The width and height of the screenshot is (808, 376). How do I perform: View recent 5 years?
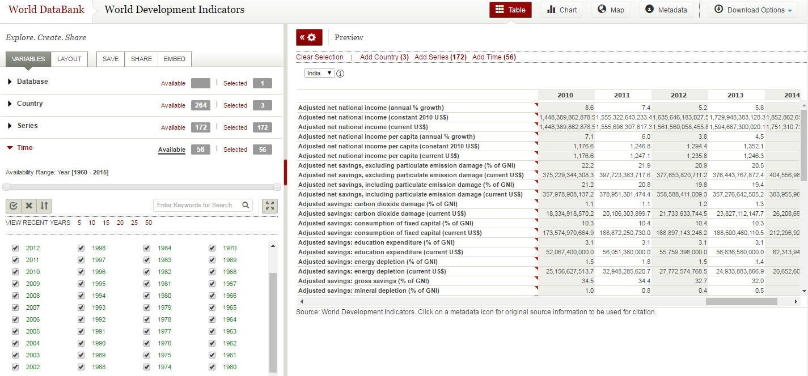[79, 223]
